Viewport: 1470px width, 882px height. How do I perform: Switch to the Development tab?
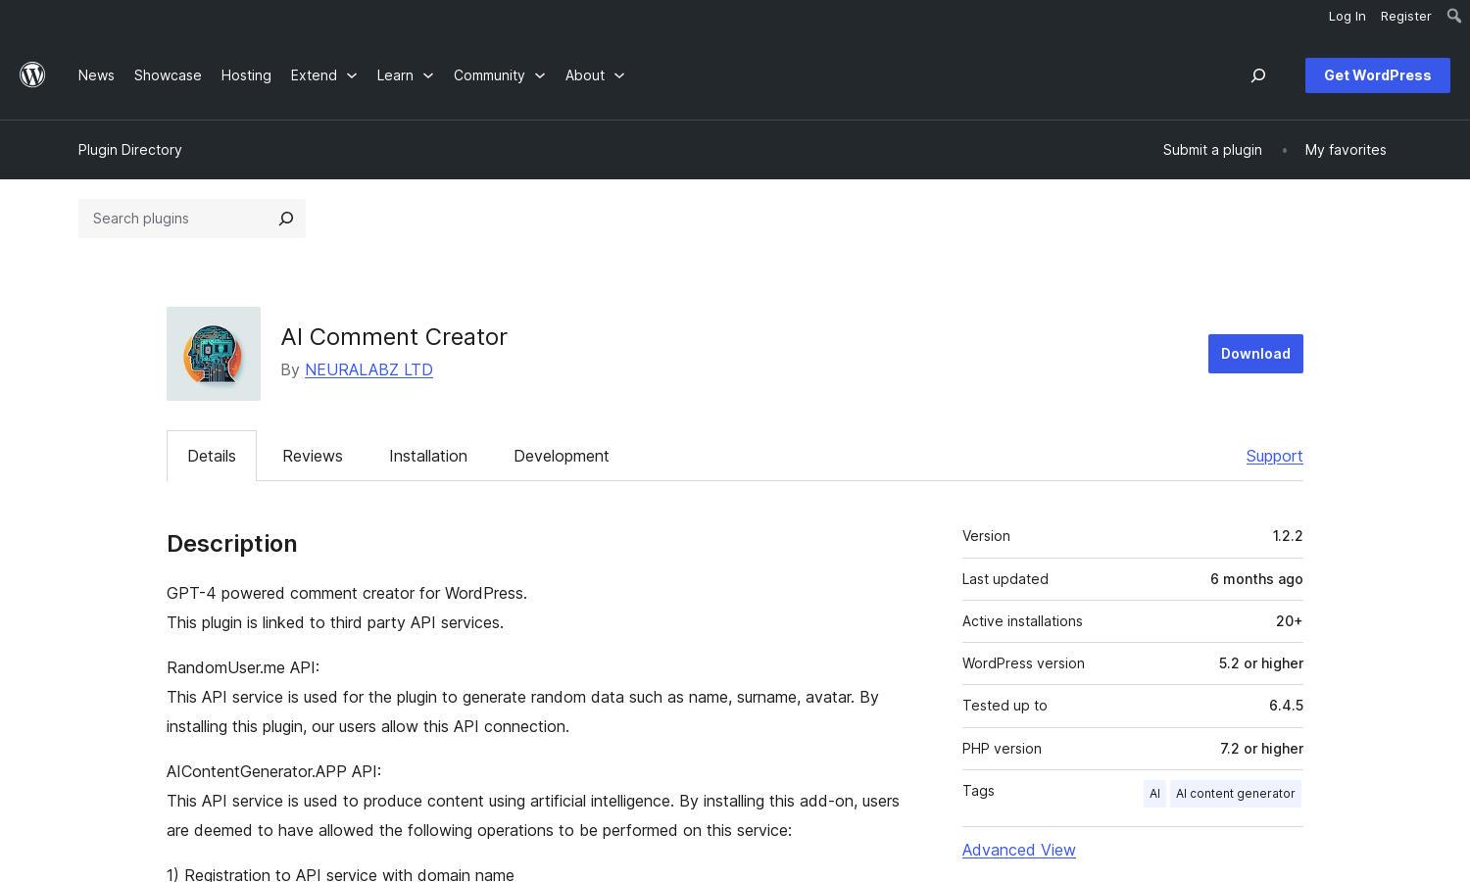click(562, 456)
